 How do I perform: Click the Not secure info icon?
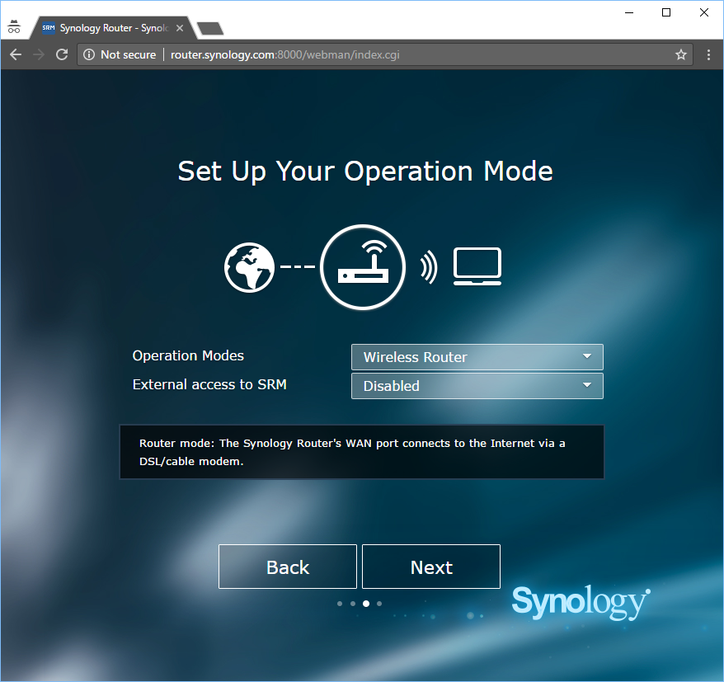coord(89,54)
